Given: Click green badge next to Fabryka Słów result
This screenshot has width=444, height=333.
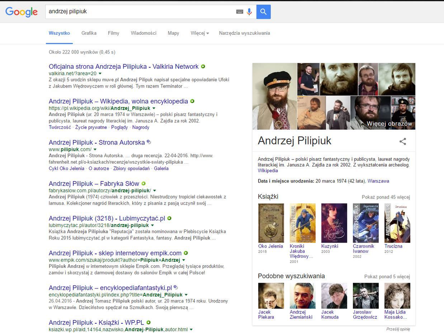Looking at the screenshot, I should click(143, 184).
